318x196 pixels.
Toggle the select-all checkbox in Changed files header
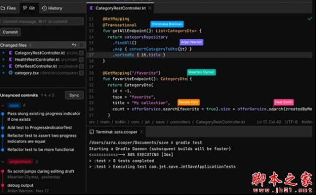(81, 45)
